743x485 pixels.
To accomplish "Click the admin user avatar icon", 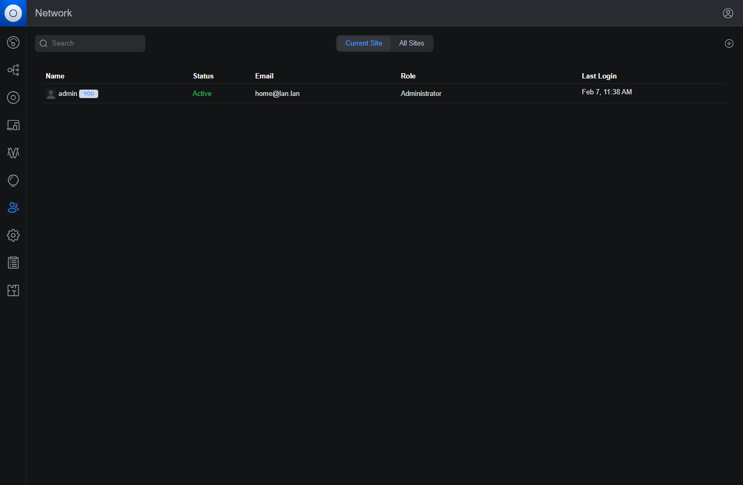I will pyautogui.click(x=51, y=94).
